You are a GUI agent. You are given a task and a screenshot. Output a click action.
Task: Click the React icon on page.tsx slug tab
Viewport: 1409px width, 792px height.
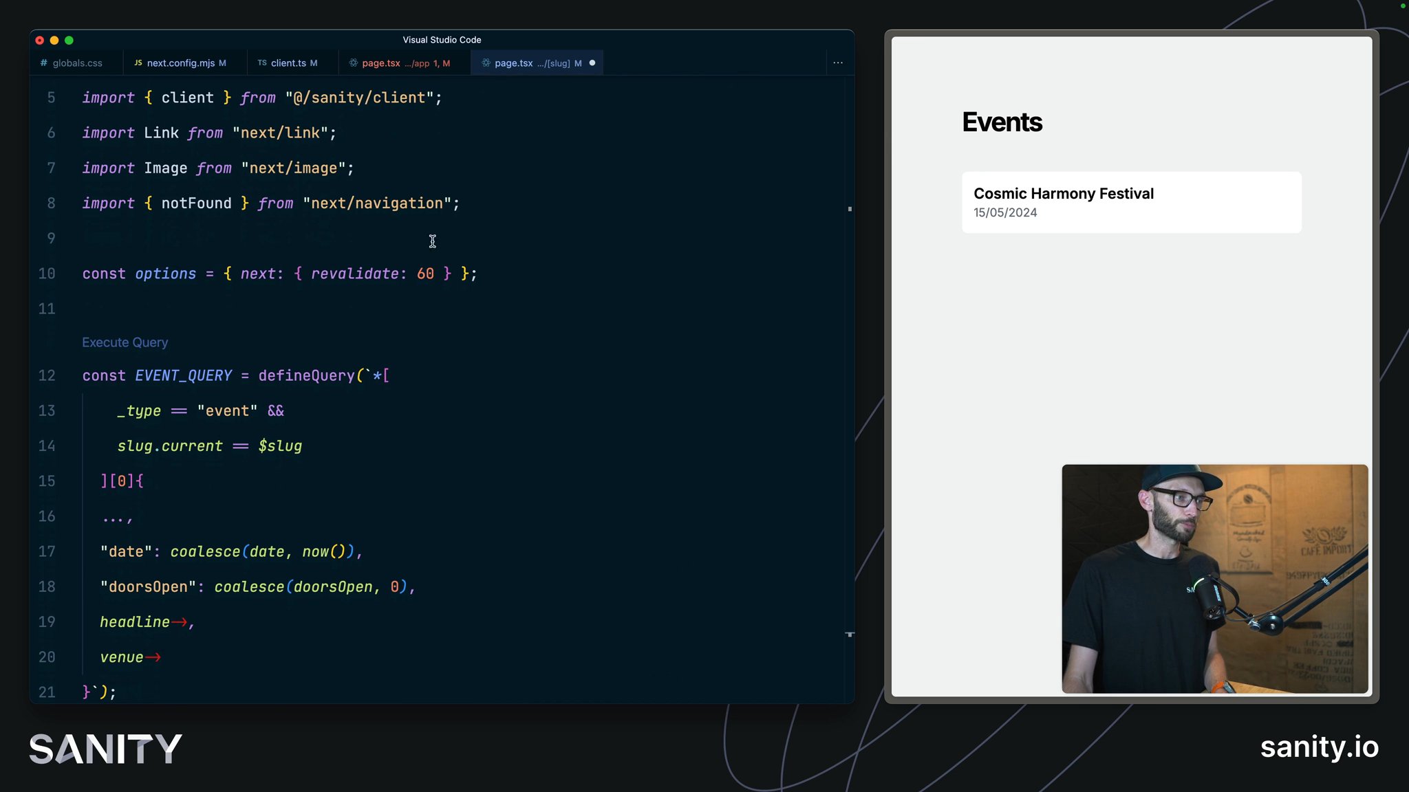pos(486,63)
